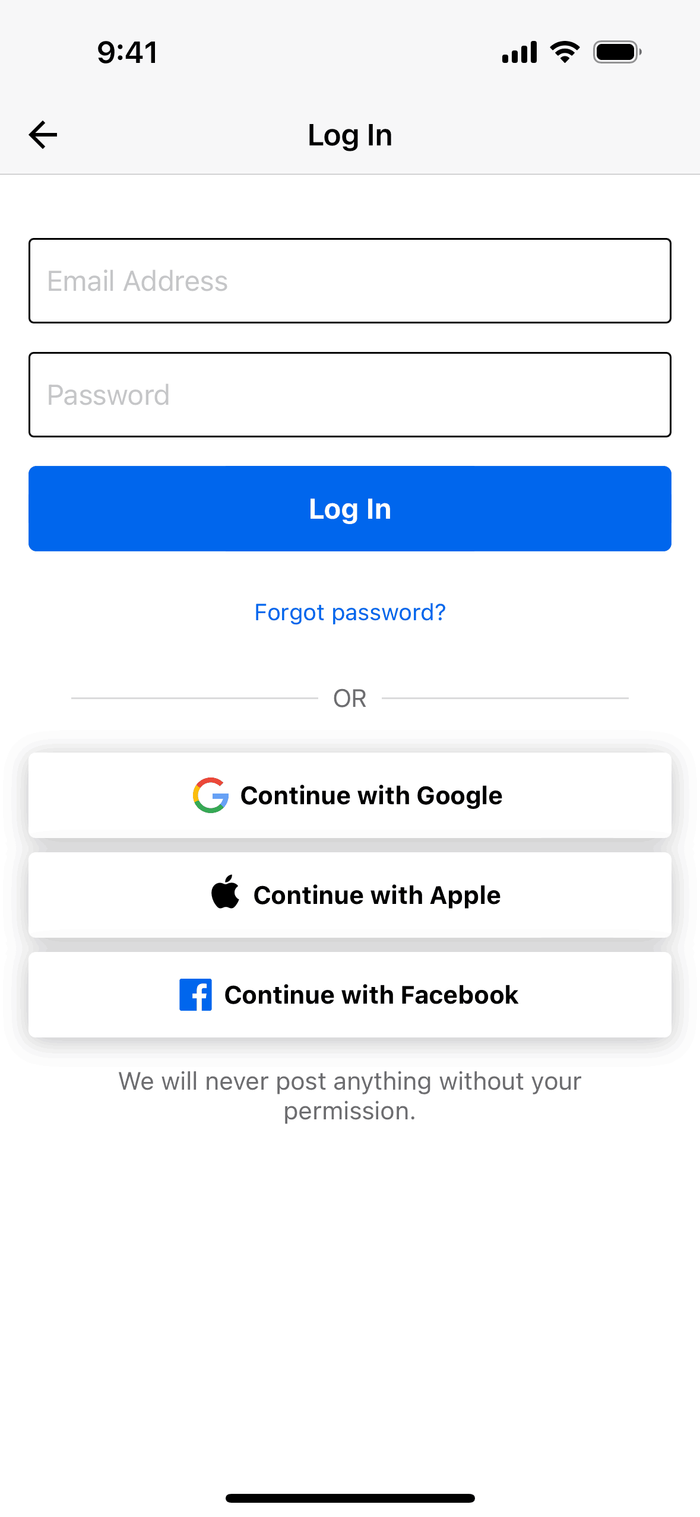Open the Forgot password link
The height and width of the screenshot is (1517, 700).
tap(350, 612)
